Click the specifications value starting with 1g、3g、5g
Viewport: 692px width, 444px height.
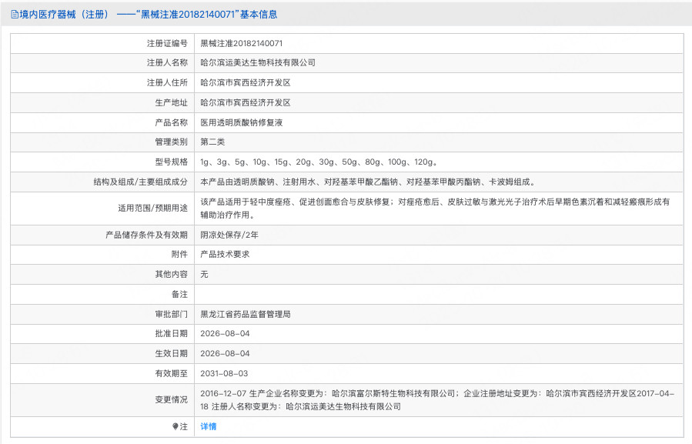(x=319, y=162)
